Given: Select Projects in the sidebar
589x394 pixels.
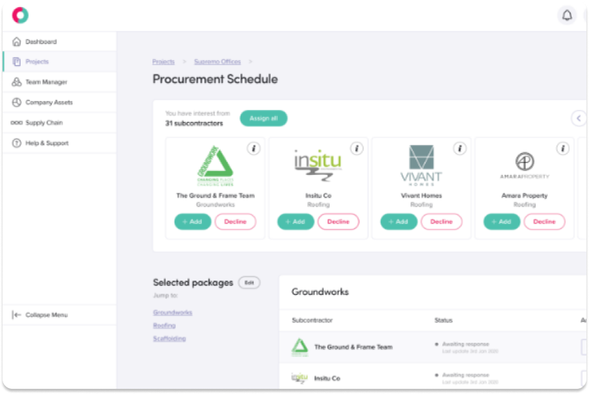Looking at the screenshot, I should click(x=59, y=62).
